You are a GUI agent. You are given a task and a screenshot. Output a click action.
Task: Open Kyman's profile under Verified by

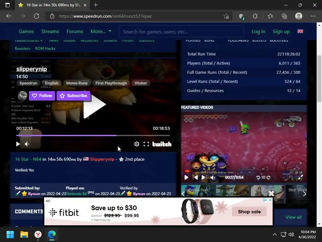[x=139, y=194]
